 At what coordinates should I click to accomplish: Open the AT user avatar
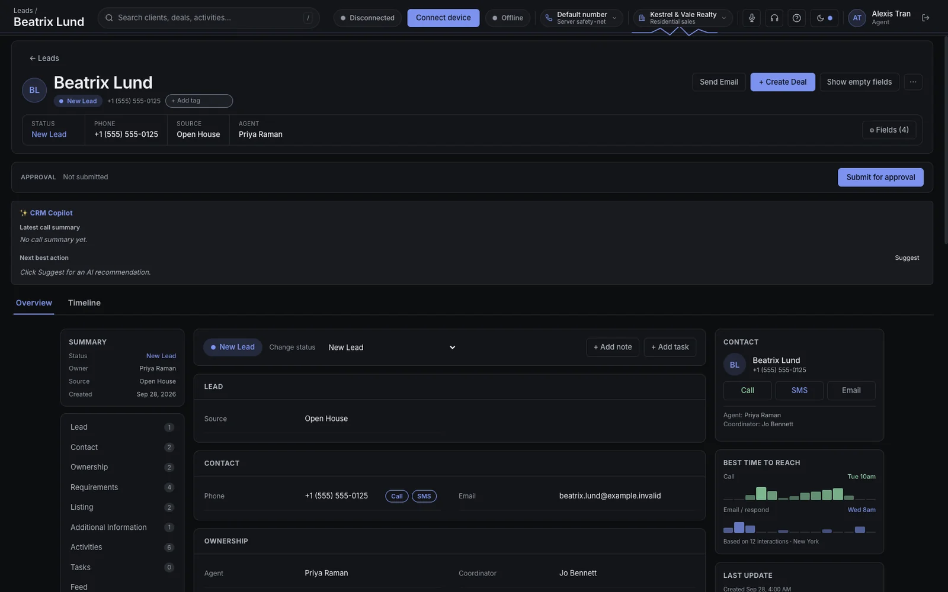click(x=857, y=18)
